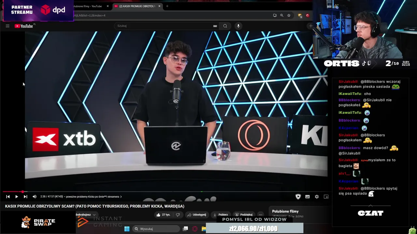The height and width of the screenshot is (234, 417).
Task: Open more actions three-dot menu
Action: point(260,214)
